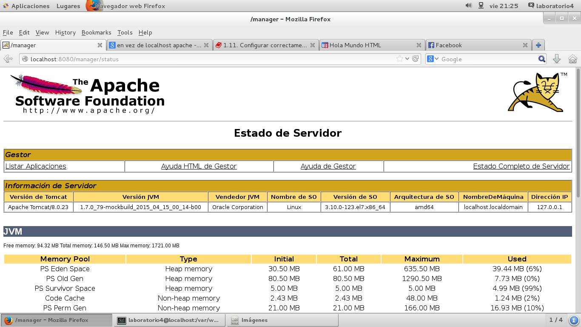Click the Google search magnifier icon
This screenshot has height=327, width=581.
[x=541, y=59]
